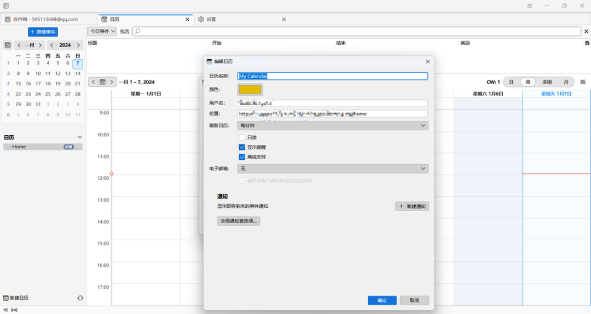Screen dimensions: 591x314
Task: Synchronize calendars with refresh icon
Action: click(x=80, y=298)
